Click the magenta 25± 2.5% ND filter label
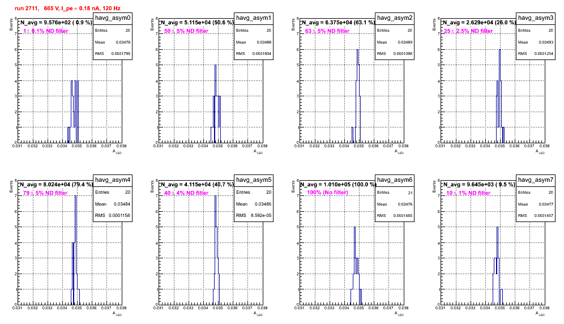 point(468,31)
